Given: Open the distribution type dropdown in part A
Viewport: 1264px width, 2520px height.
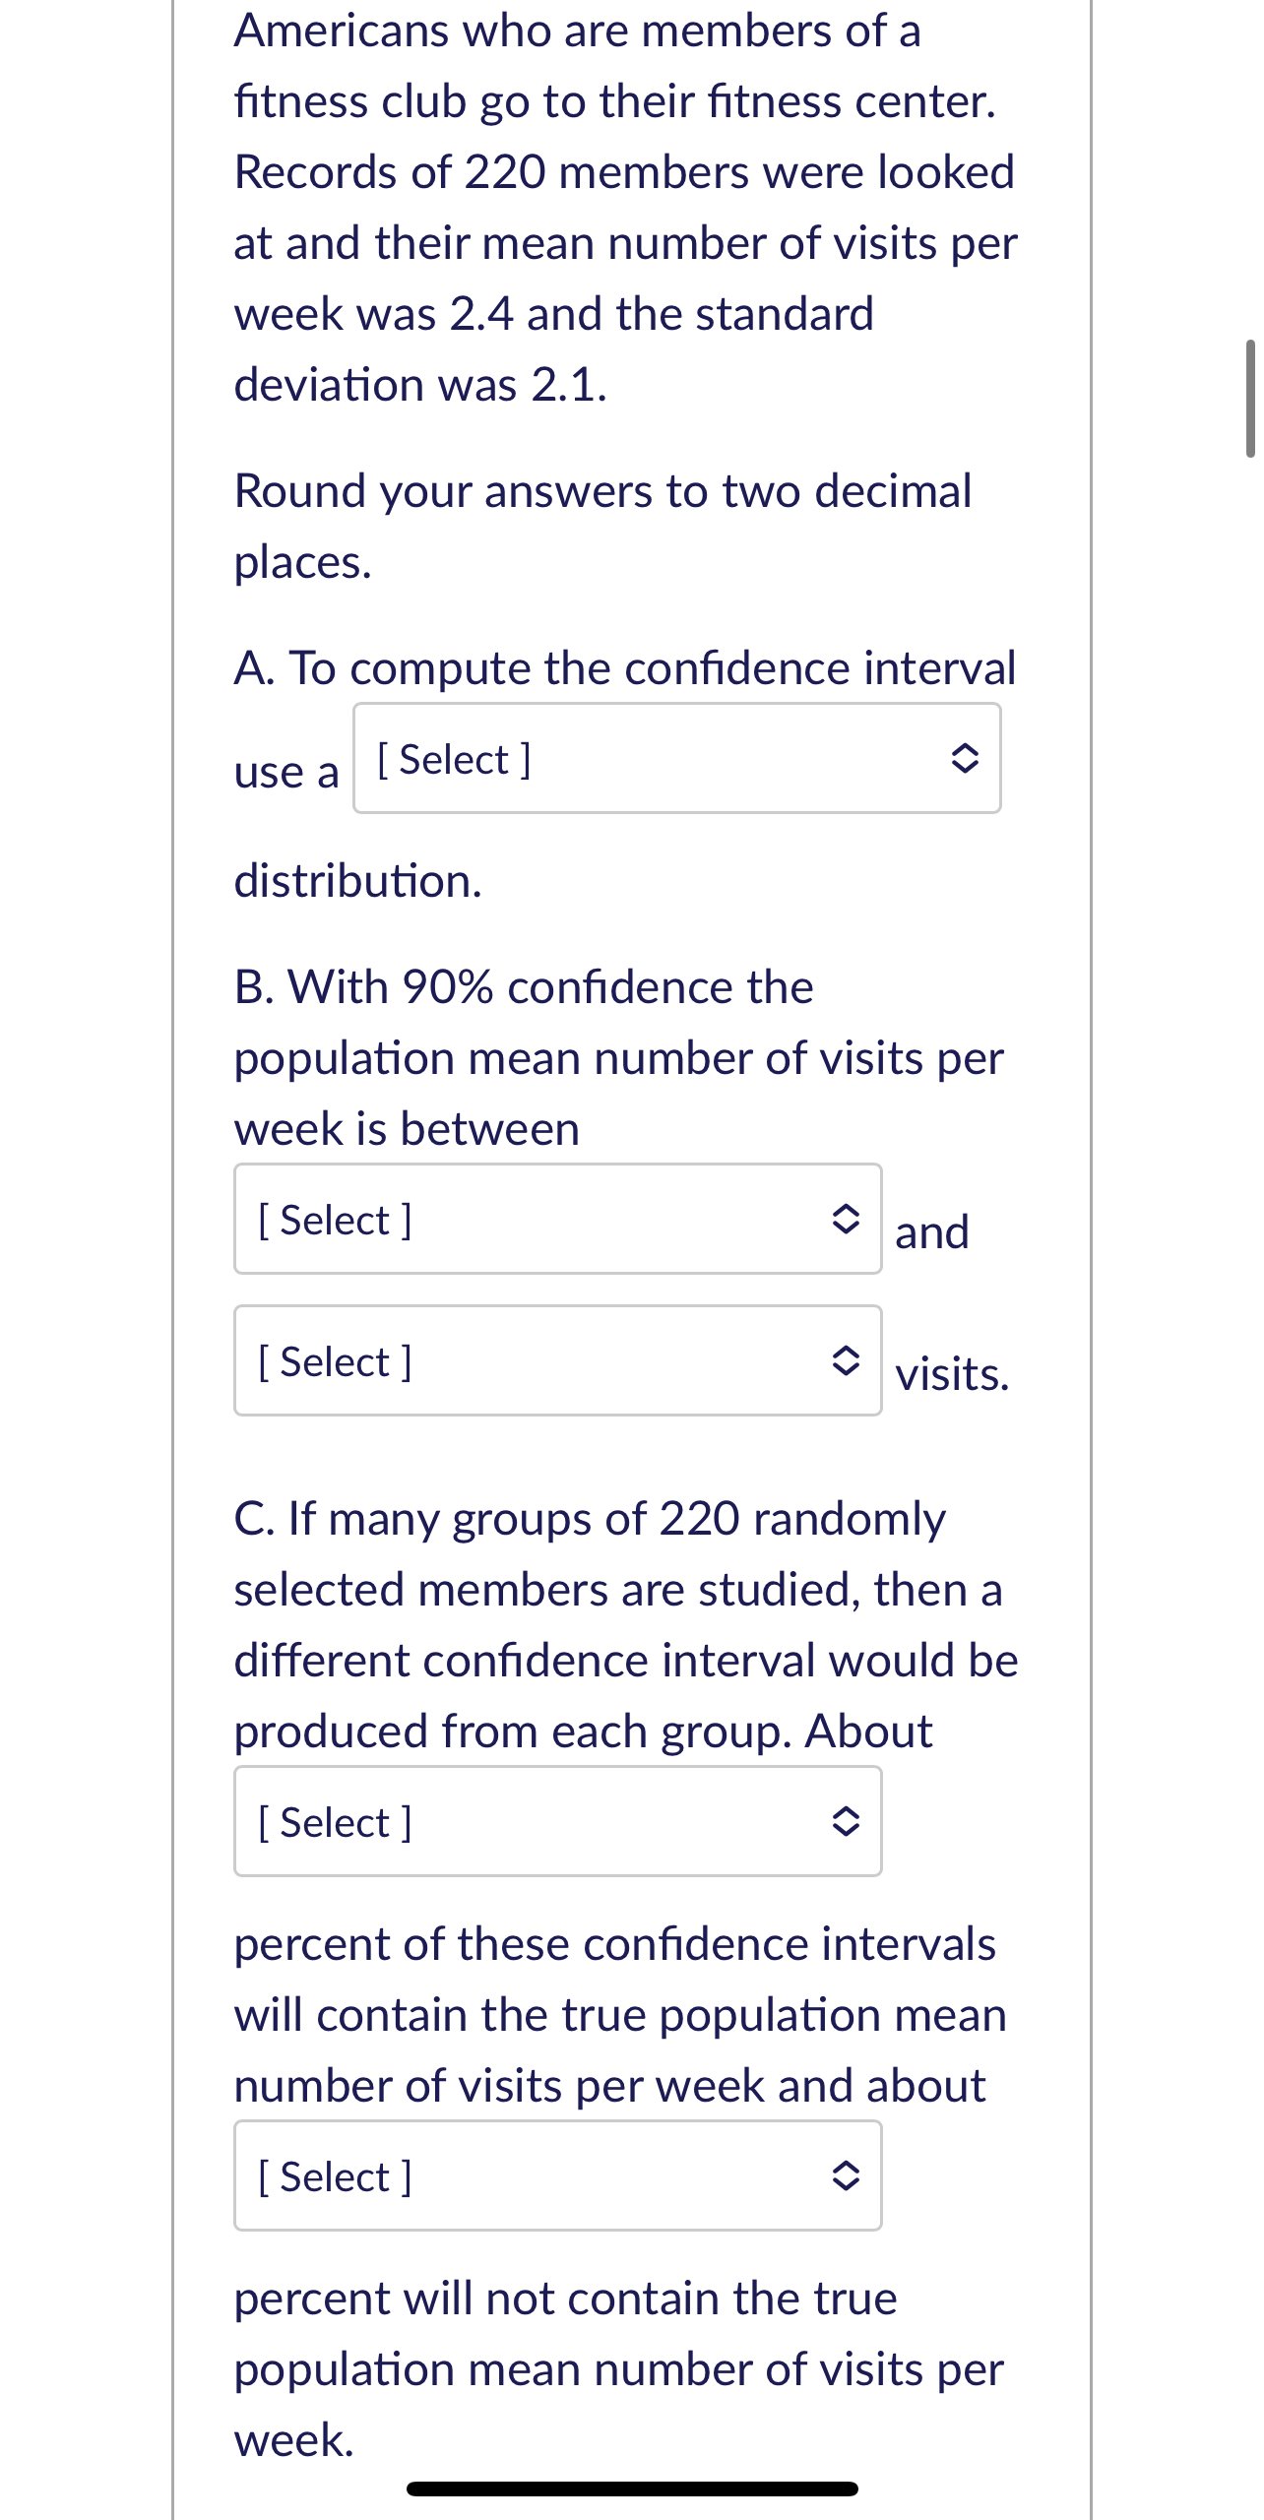Looking at the screenshot, I should point(676,758).
